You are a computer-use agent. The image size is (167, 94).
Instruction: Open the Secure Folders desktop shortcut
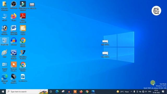[23, 30]
